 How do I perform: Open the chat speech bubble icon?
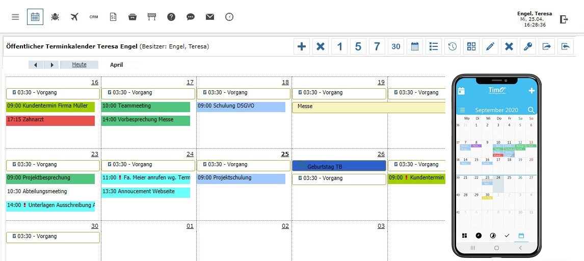pyautogui.click(x=191, y=17)
